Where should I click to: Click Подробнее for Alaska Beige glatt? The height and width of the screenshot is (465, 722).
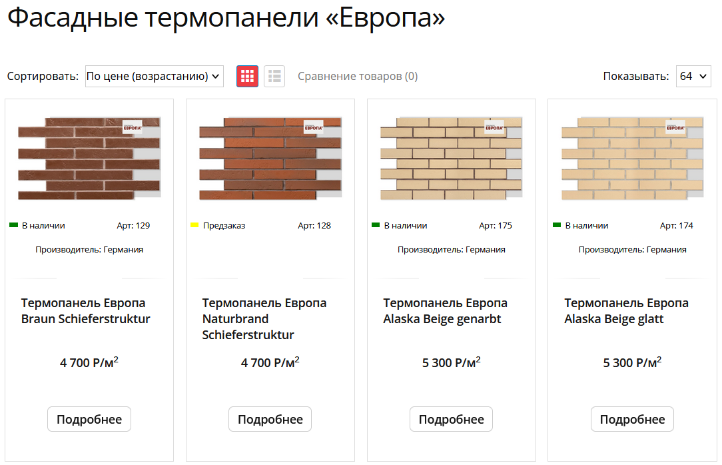632,419
